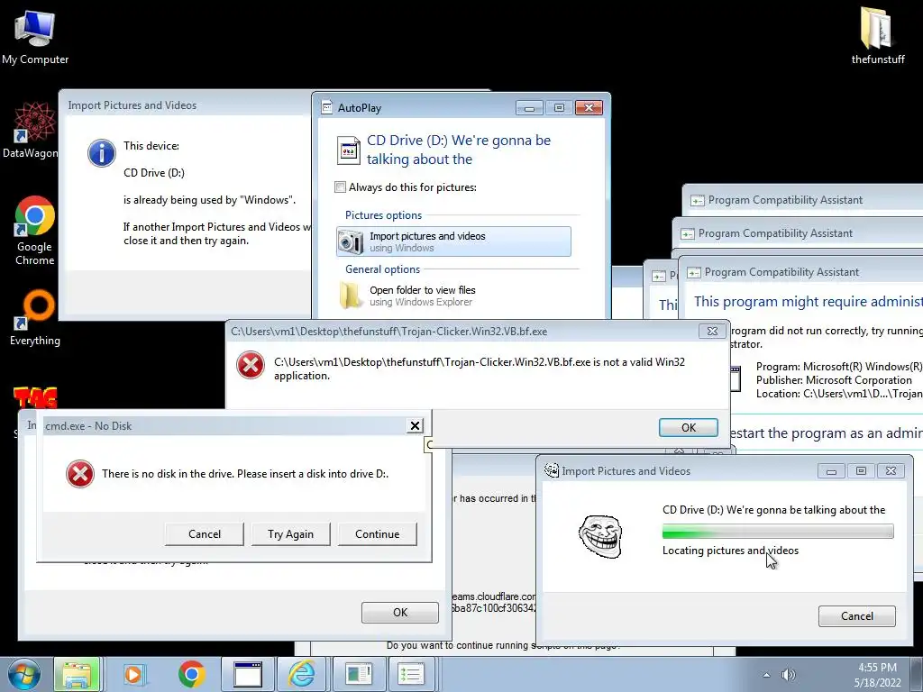The image size is (923, 692).
Task: Click the green import progress bar
Action: [778, 532]
